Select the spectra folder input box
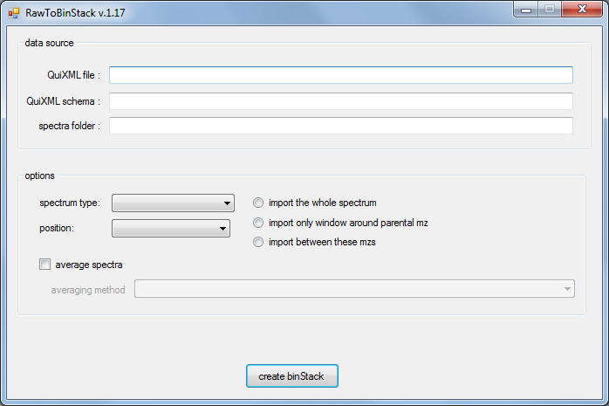The width and height of the screenshot is (609, 406). point(340,126)
